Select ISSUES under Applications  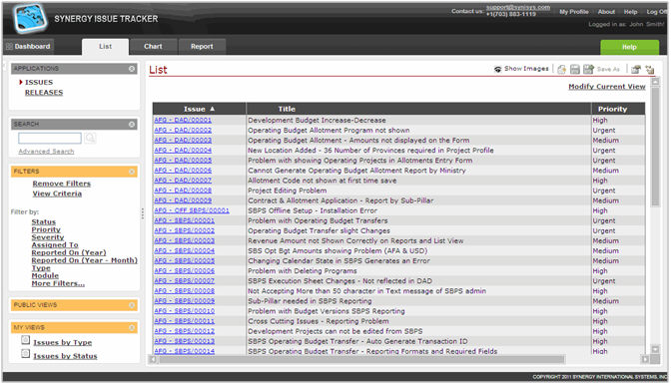tap(39, 82)
